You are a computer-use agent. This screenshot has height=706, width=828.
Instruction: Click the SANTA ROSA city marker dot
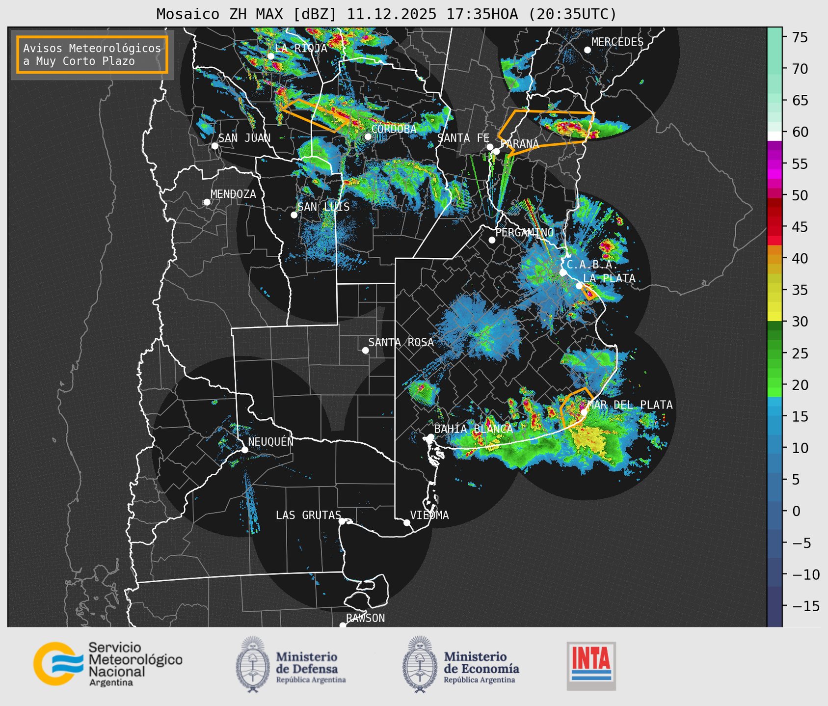(365, 350)
